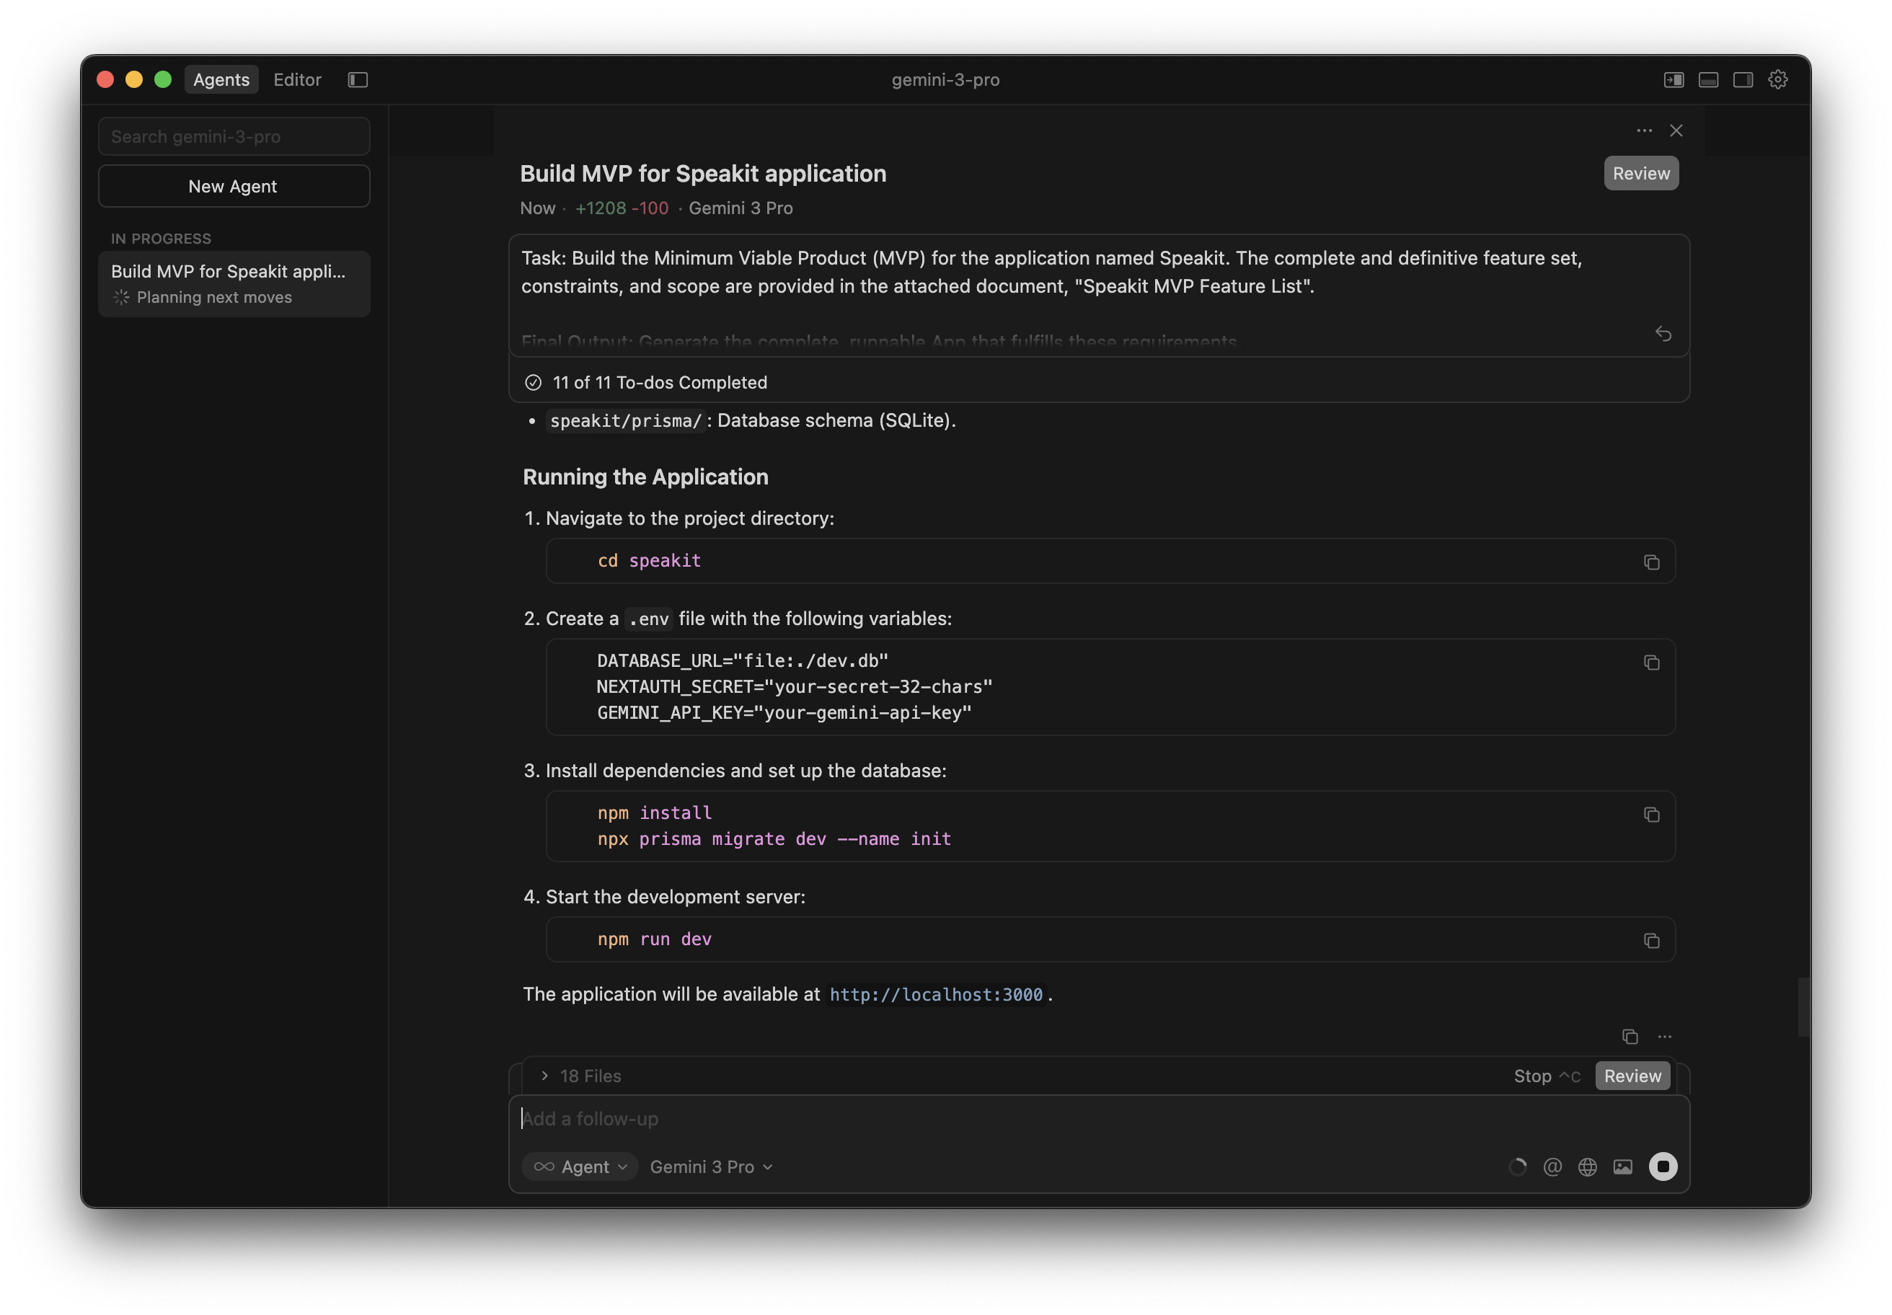1892x1315 pixels.
Task: Click the @ mention icon in input
Action: pos(1552,1166)
